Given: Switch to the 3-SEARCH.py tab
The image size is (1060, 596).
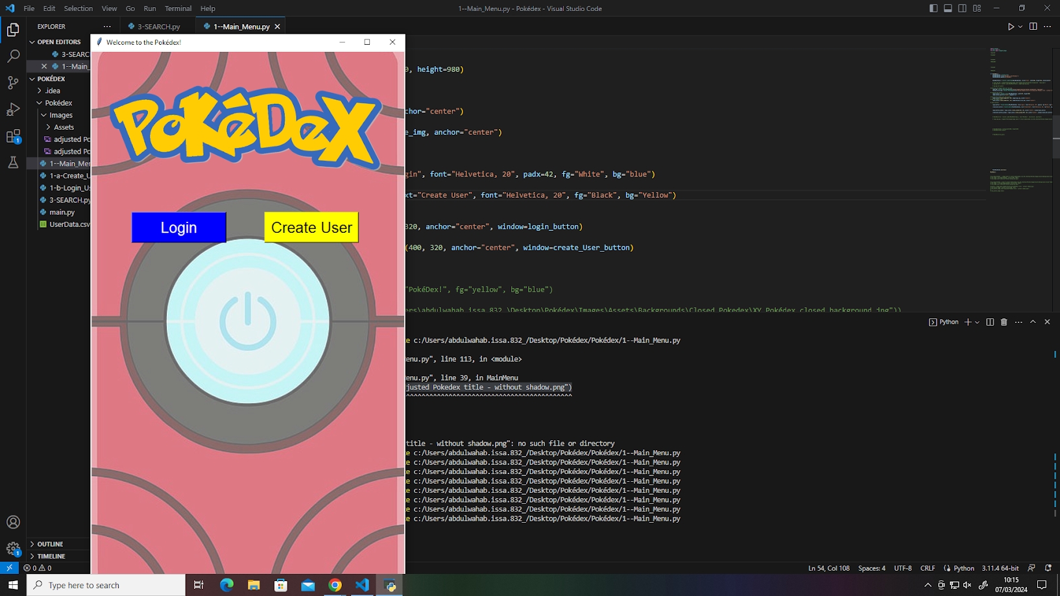Looking at the screenshot, I should coord(158,27).
